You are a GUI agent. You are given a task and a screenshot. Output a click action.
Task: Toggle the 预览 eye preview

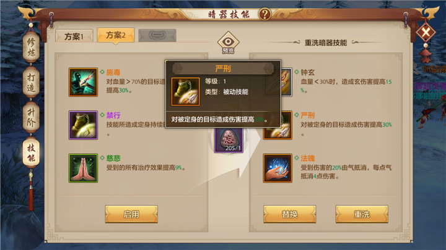(228, 43)
